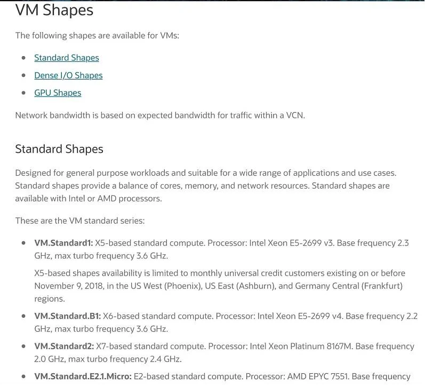Open the Standard Shapes link
The image size is (425, 385).
pyautogui.click(x=67, y=58)
